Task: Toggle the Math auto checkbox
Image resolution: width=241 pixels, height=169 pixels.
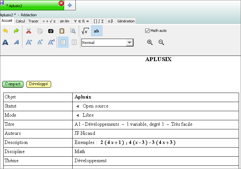Action: pyautogui.click(x=147, y=31)
